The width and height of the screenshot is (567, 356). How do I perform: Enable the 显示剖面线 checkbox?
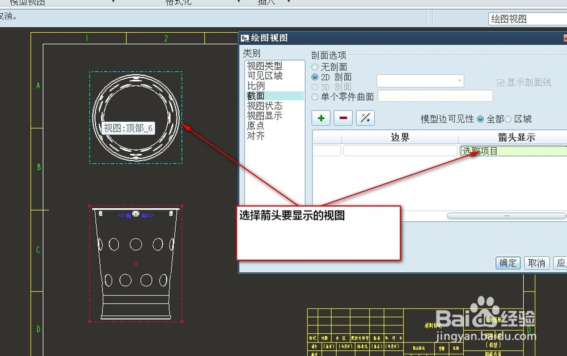[x=501, y=82]
